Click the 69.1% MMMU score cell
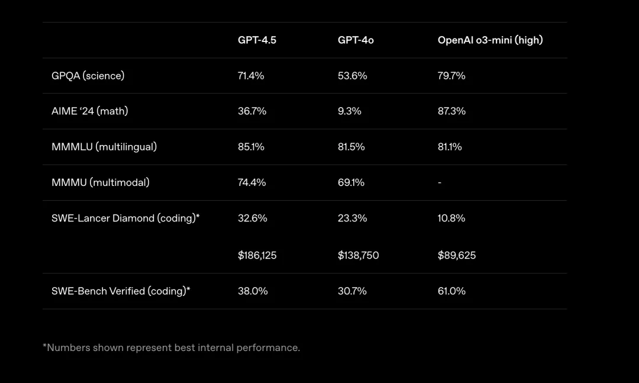 (x=351, y=182)
